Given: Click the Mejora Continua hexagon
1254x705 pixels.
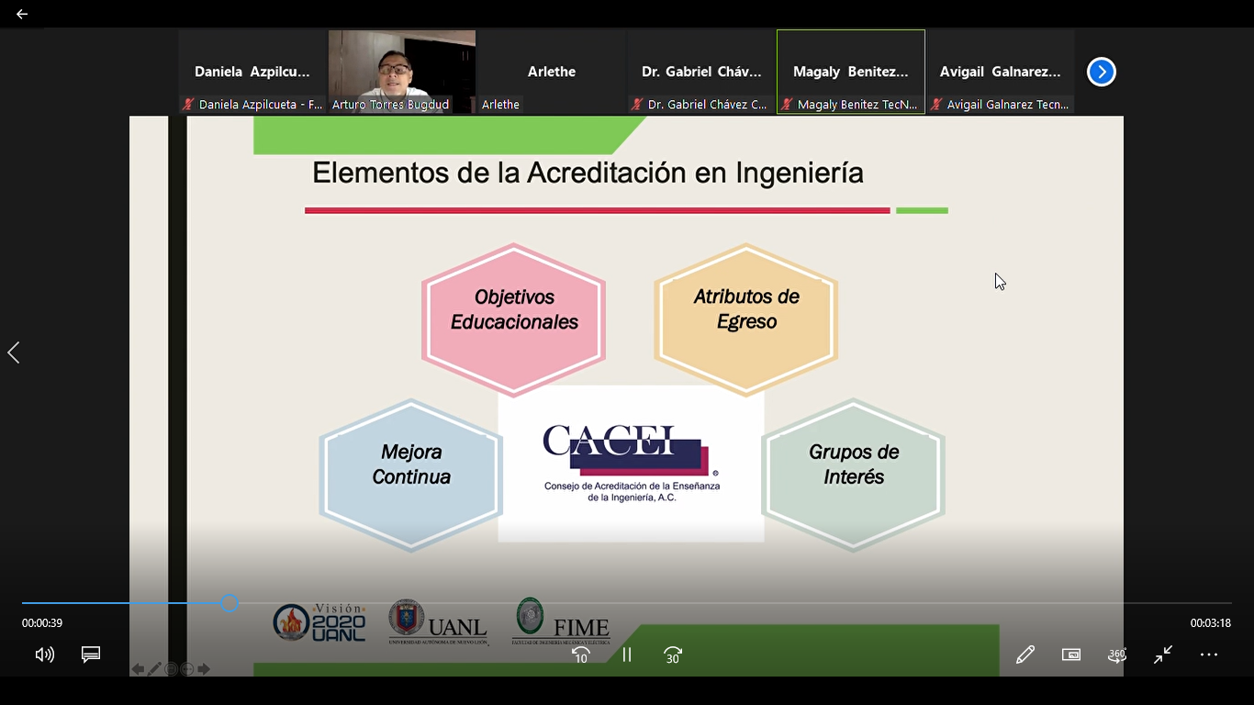Looking at the screenshot, I should [411, 475].
